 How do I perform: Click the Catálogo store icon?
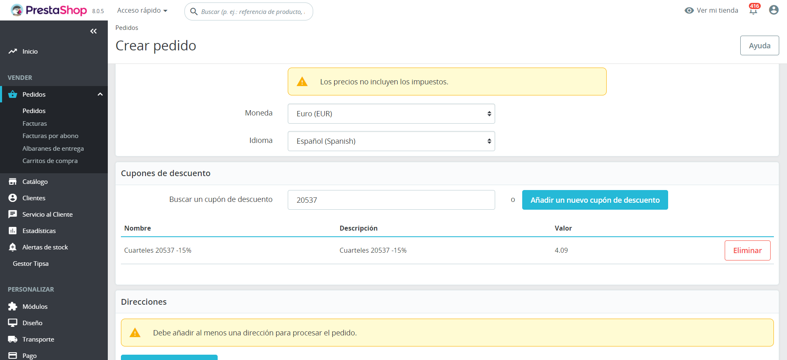[x=13, y=181]
